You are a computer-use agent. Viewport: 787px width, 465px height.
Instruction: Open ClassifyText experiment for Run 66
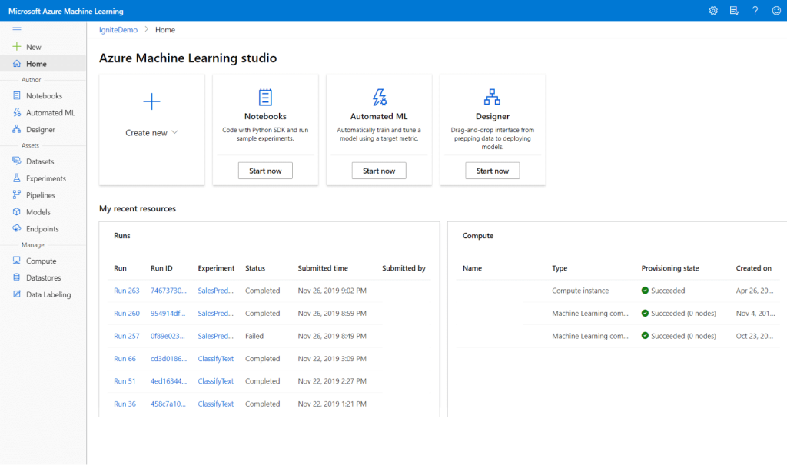pos(215,358)
